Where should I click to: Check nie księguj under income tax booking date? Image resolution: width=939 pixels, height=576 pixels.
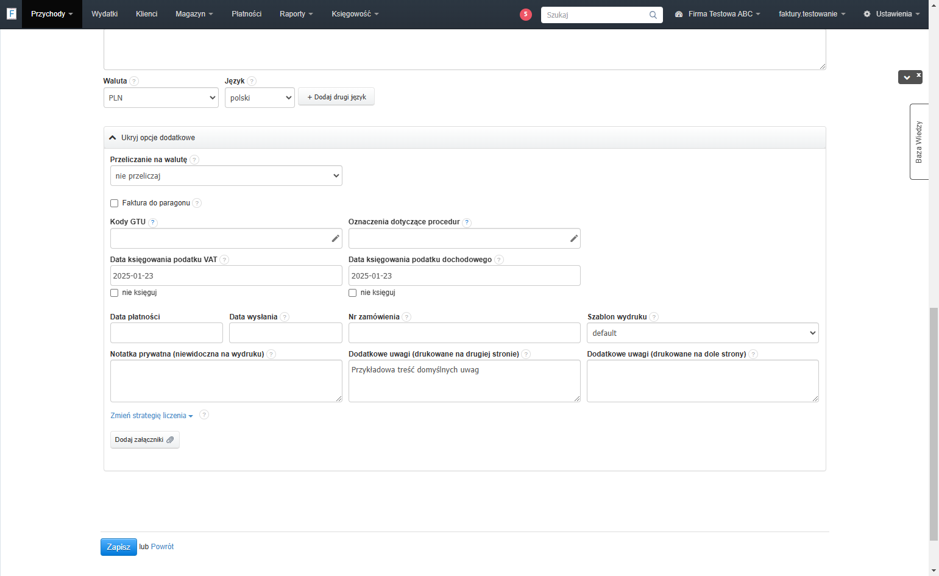[352, 293]
